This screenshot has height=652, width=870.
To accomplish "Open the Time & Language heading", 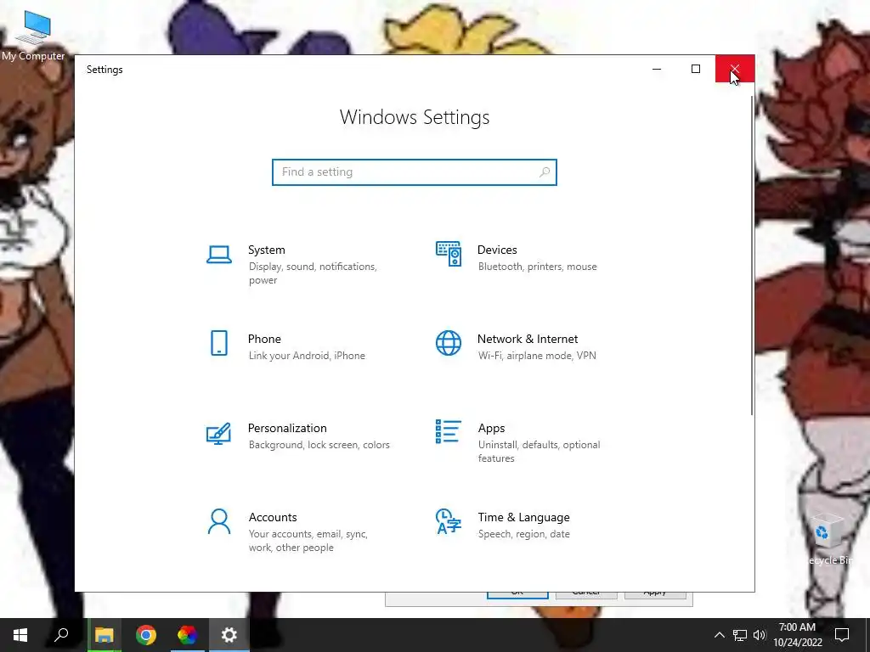I will point(523,517).
